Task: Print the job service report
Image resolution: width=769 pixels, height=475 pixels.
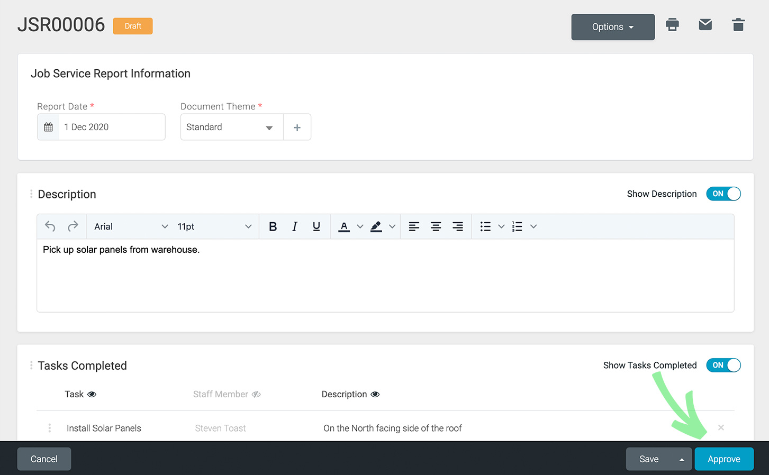Action: point(672,25)
